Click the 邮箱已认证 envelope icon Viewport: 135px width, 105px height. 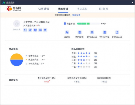point(92,32)
